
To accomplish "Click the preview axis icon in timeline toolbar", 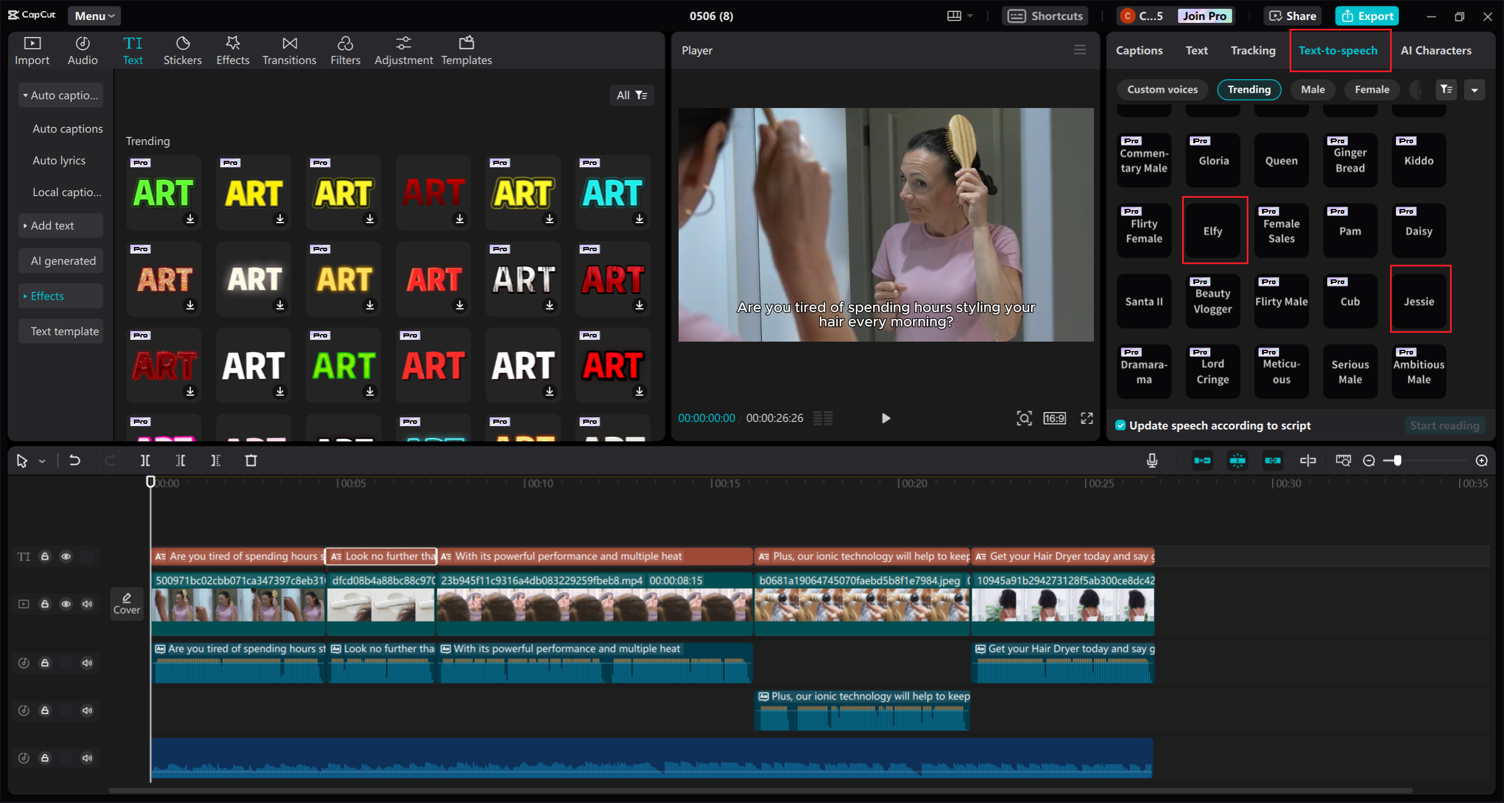I will pos(1308,461).
